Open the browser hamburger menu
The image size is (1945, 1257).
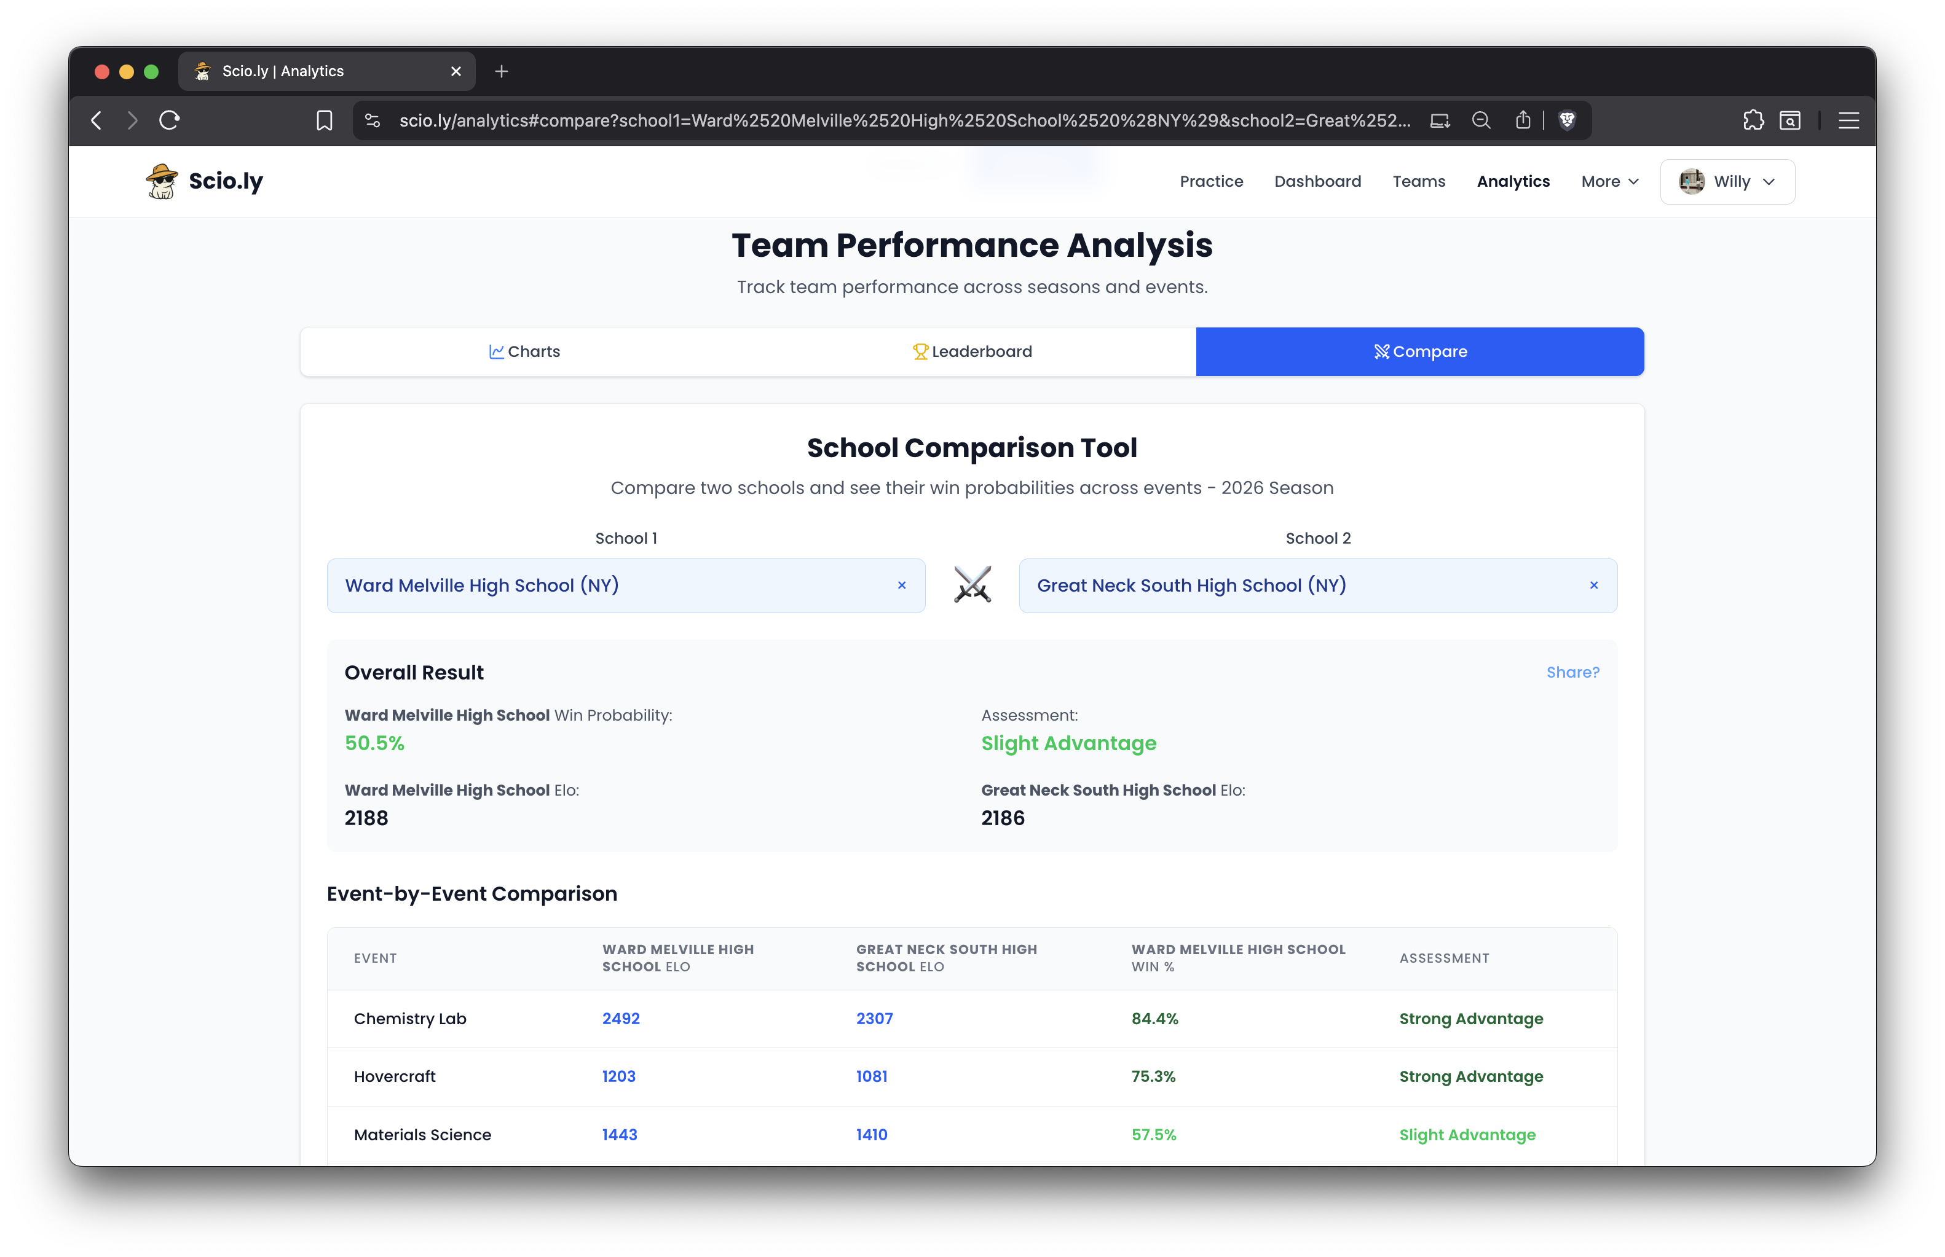[x=1848, y=121]
